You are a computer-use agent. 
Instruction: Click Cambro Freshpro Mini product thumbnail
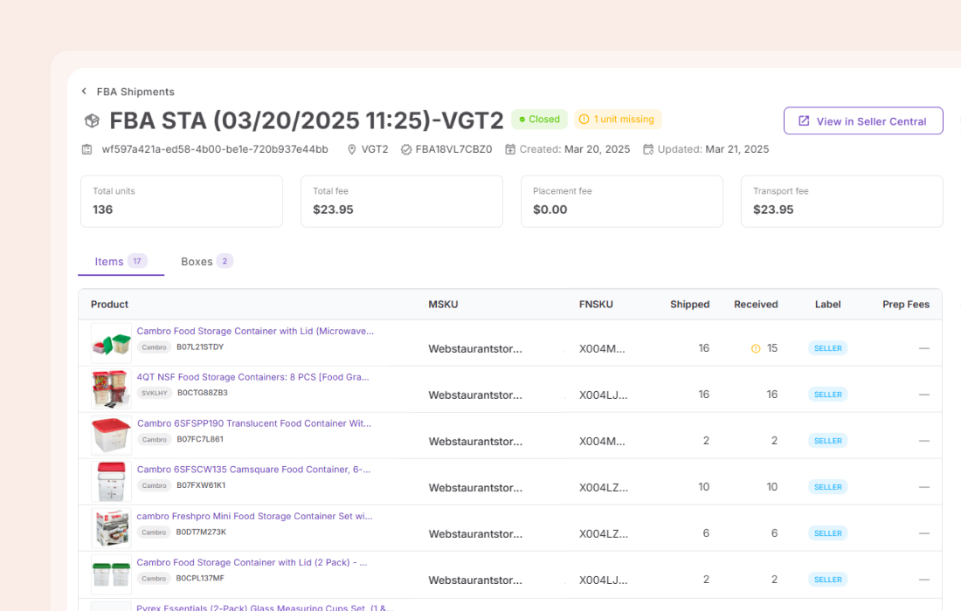(111, 528)
